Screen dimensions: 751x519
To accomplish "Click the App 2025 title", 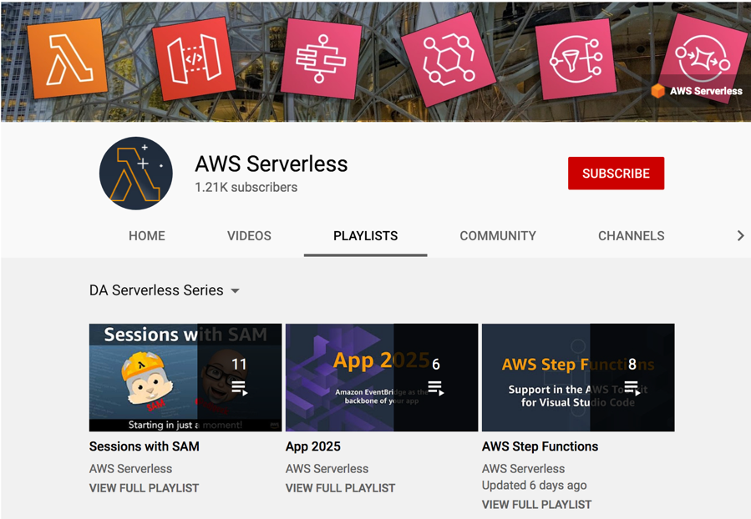I will coord(313,446).
